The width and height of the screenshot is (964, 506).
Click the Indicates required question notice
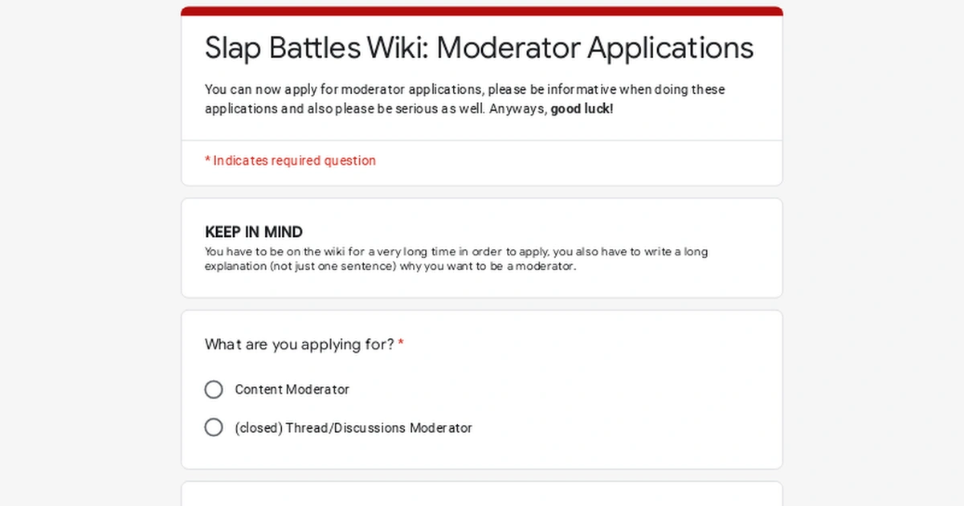pos(290,161)
